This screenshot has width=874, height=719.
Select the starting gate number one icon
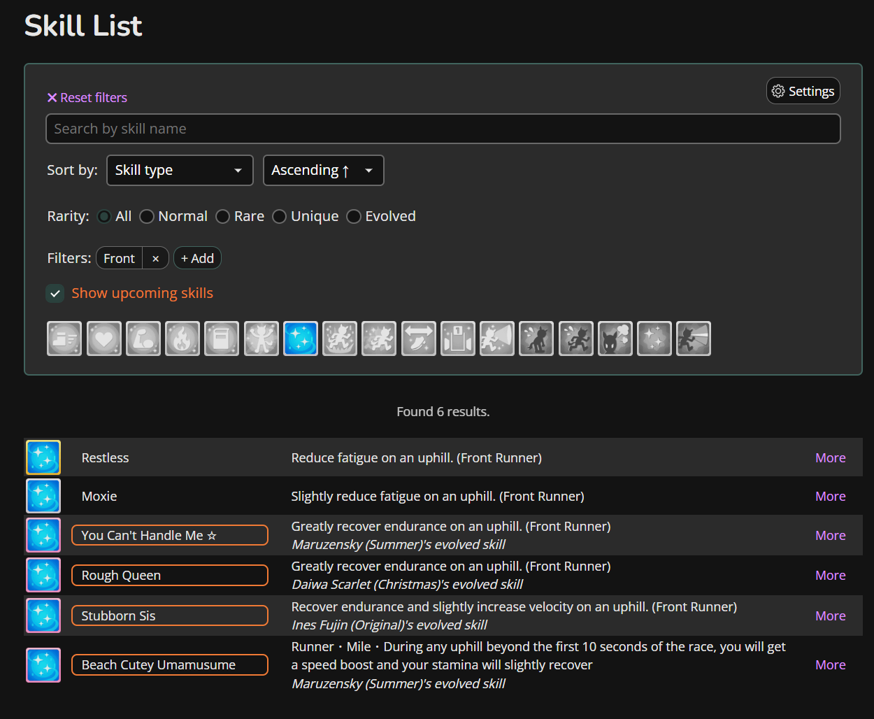click(458, 339)
